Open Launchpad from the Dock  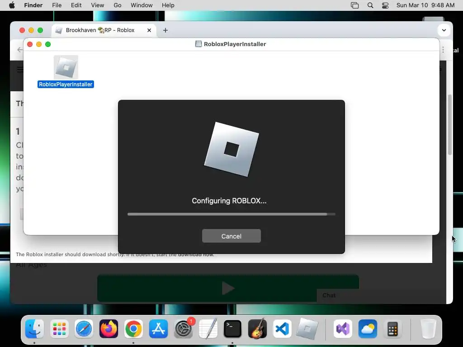(59, 328)
